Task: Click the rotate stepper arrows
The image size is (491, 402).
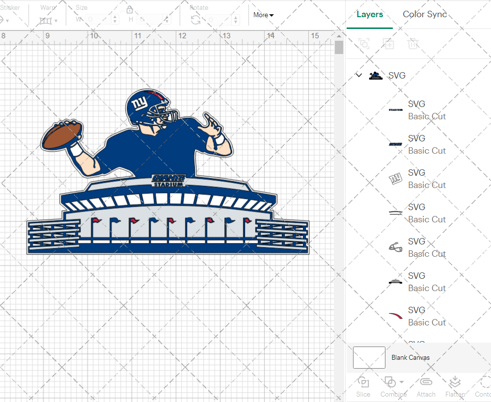Action: 236,20
